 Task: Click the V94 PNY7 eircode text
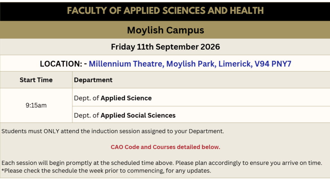point(273,64)
